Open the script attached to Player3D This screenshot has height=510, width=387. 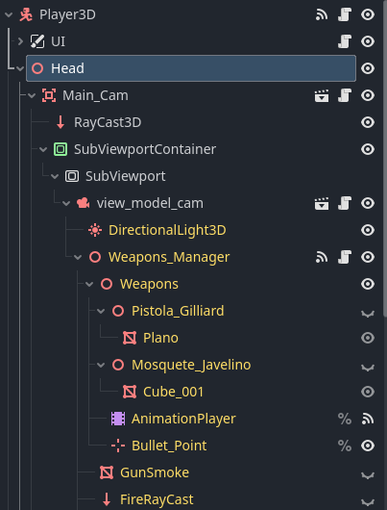(345, 14)
